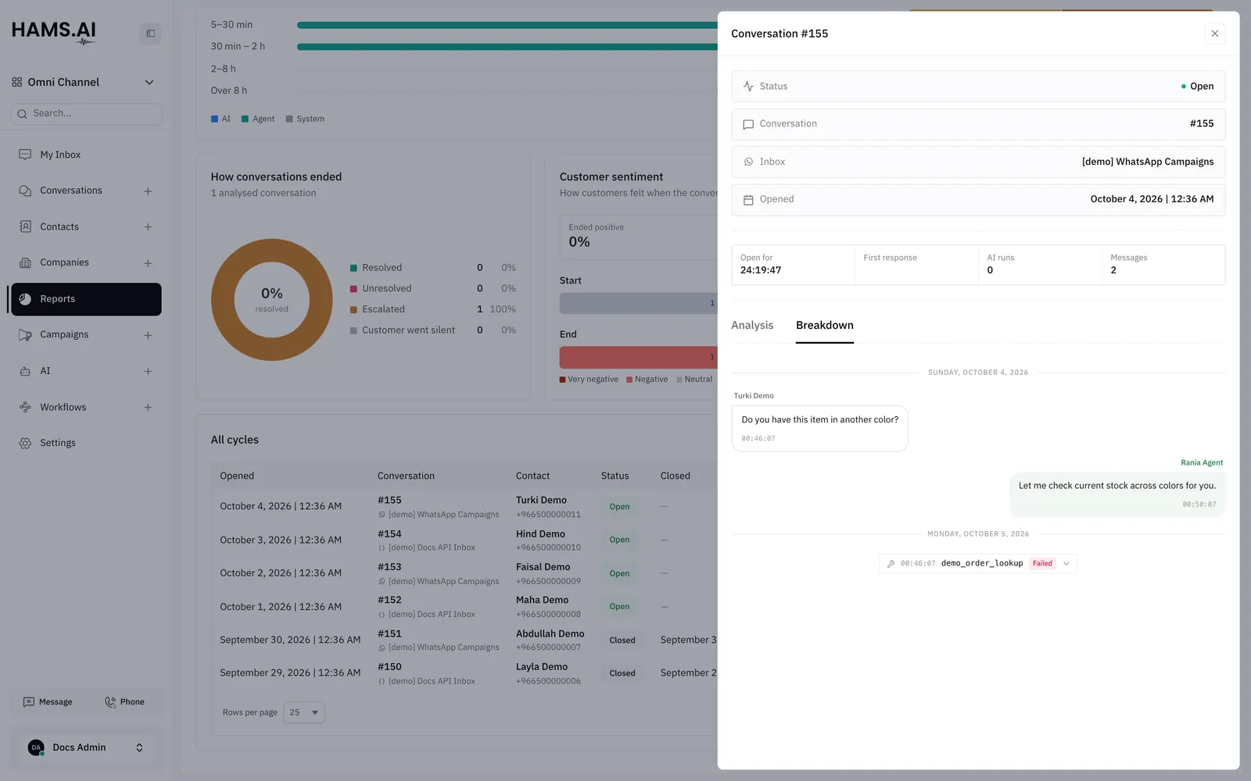1251x781 pixels.
Task: Click the Settings gear icon
Action: coord(25,443)
